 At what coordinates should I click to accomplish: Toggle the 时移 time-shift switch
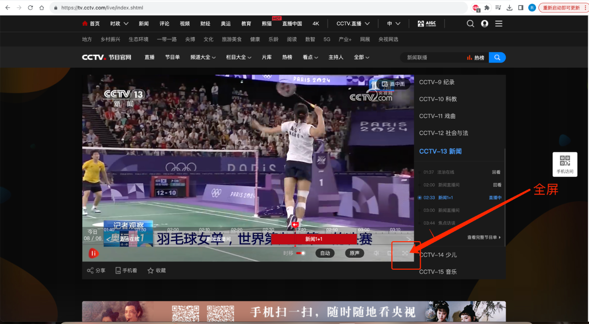click(x=301, y=253)
